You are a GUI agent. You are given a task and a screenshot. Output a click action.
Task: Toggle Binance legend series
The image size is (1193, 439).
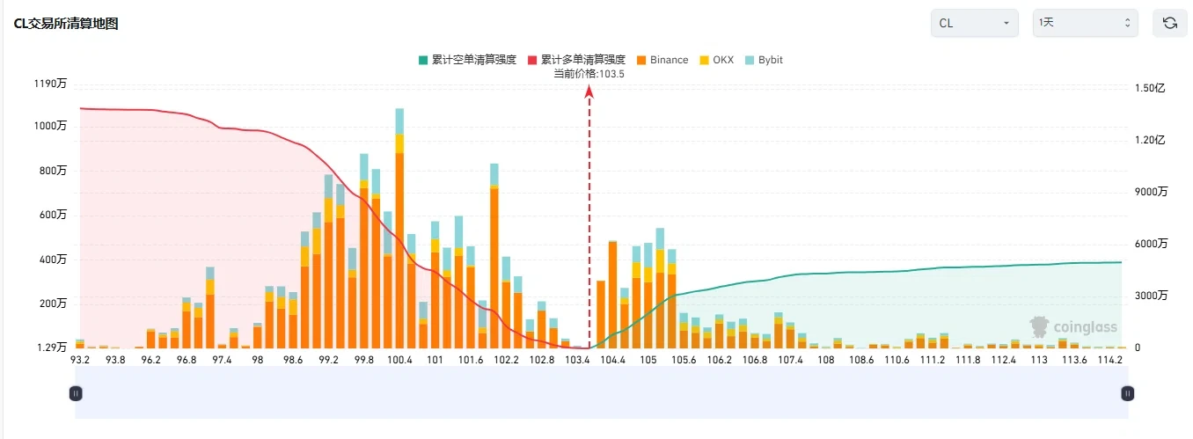(662, 60)
